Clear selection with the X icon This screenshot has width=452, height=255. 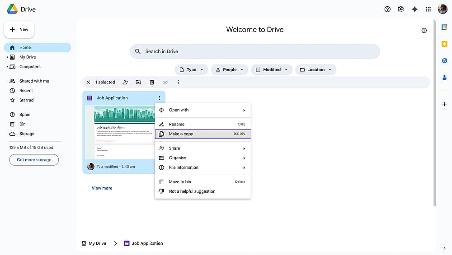(88, 82)
